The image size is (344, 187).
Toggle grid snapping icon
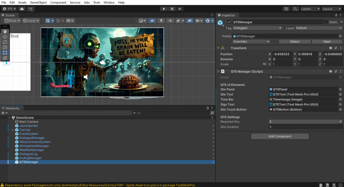pyautogui.click(x=58, y=21)
